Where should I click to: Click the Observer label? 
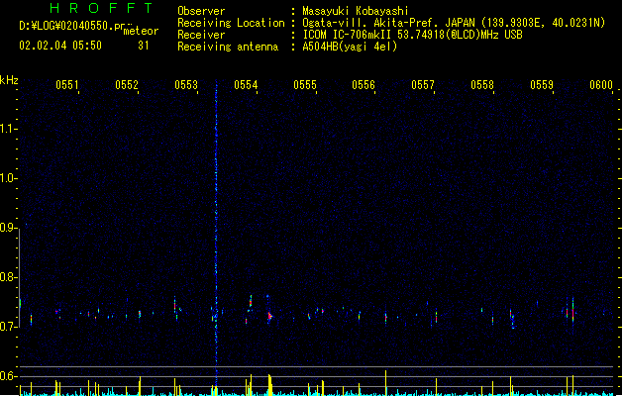point(201,11)
